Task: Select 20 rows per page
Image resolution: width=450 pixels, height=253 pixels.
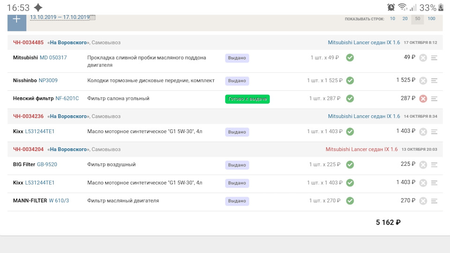Action: tap(405, 19)
